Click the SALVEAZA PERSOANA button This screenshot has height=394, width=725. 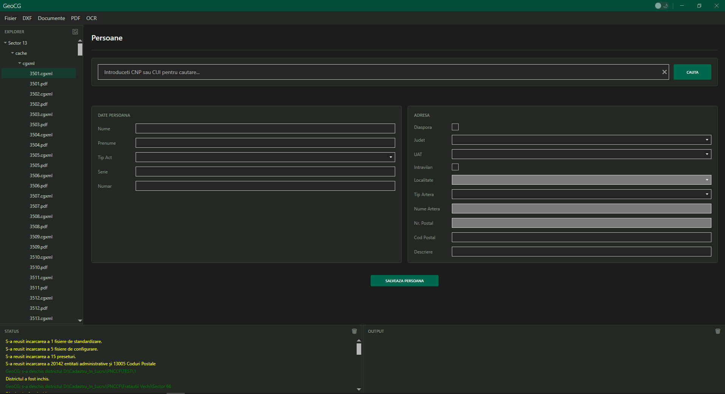pyautogui.click(x=404, y=281)
